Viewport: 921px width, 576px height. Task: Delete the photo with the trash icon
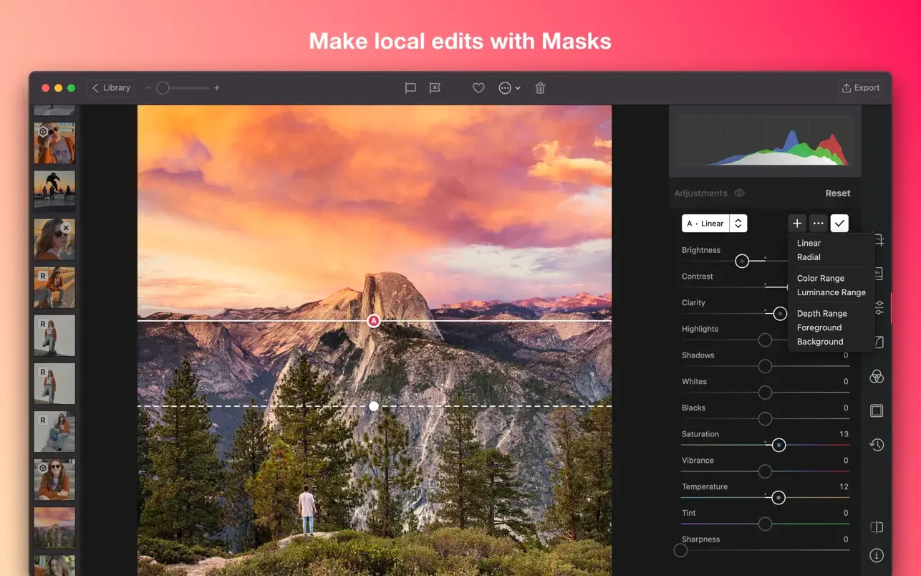(540, 87)
